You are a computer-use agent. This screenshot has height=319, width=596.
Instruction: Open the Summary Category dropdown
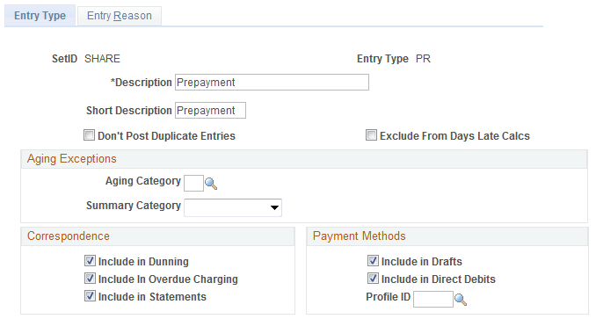[233, 207]
